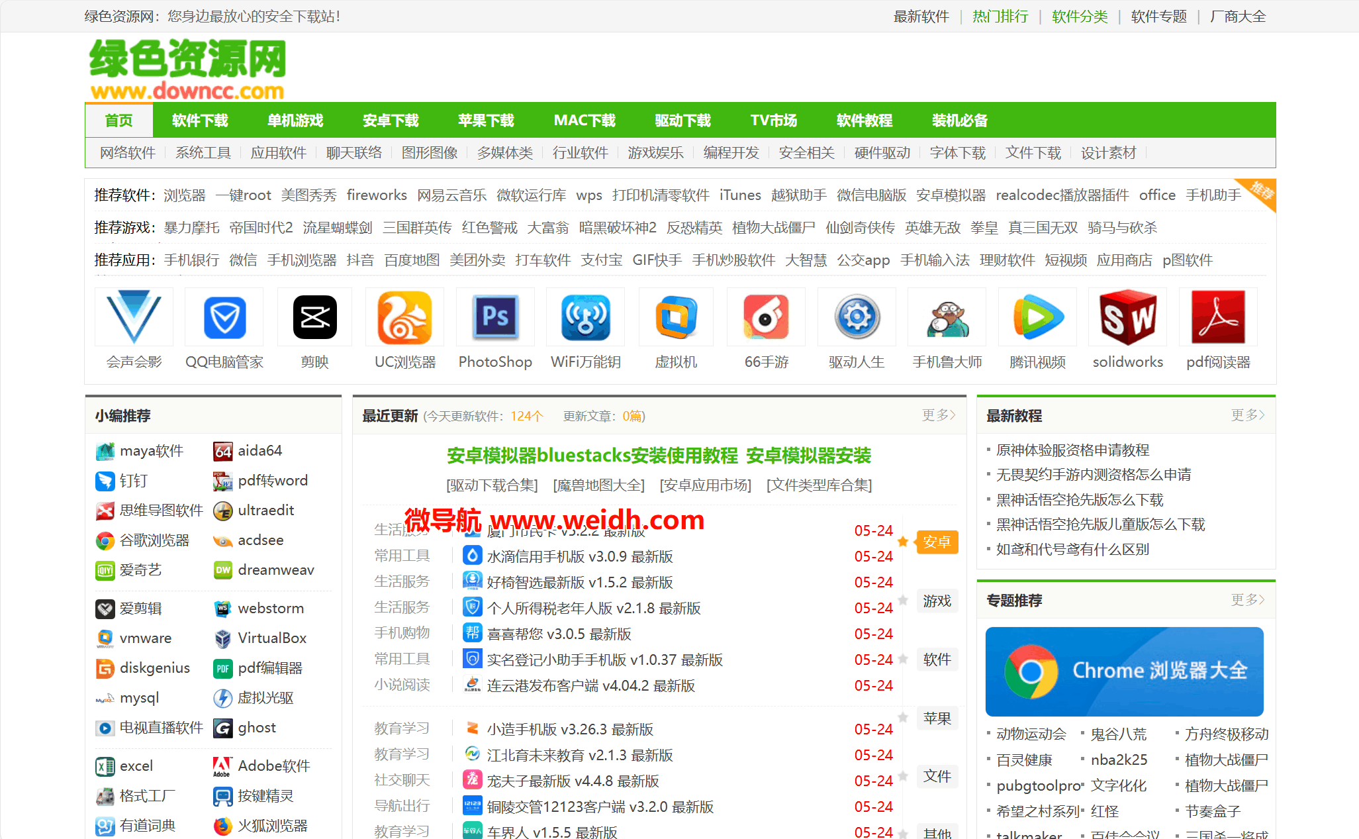
Task: Select the PhotoShop Ps icon
Action: (x=495, y=317)
